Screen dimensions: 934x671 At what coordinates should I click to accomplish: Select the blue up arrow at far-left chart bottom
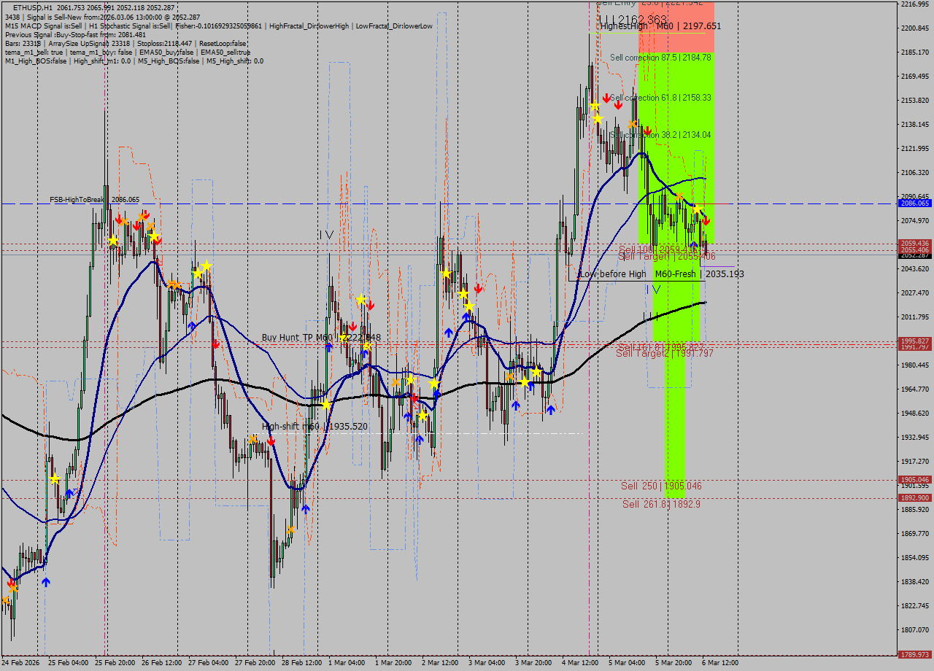(46, 581)
